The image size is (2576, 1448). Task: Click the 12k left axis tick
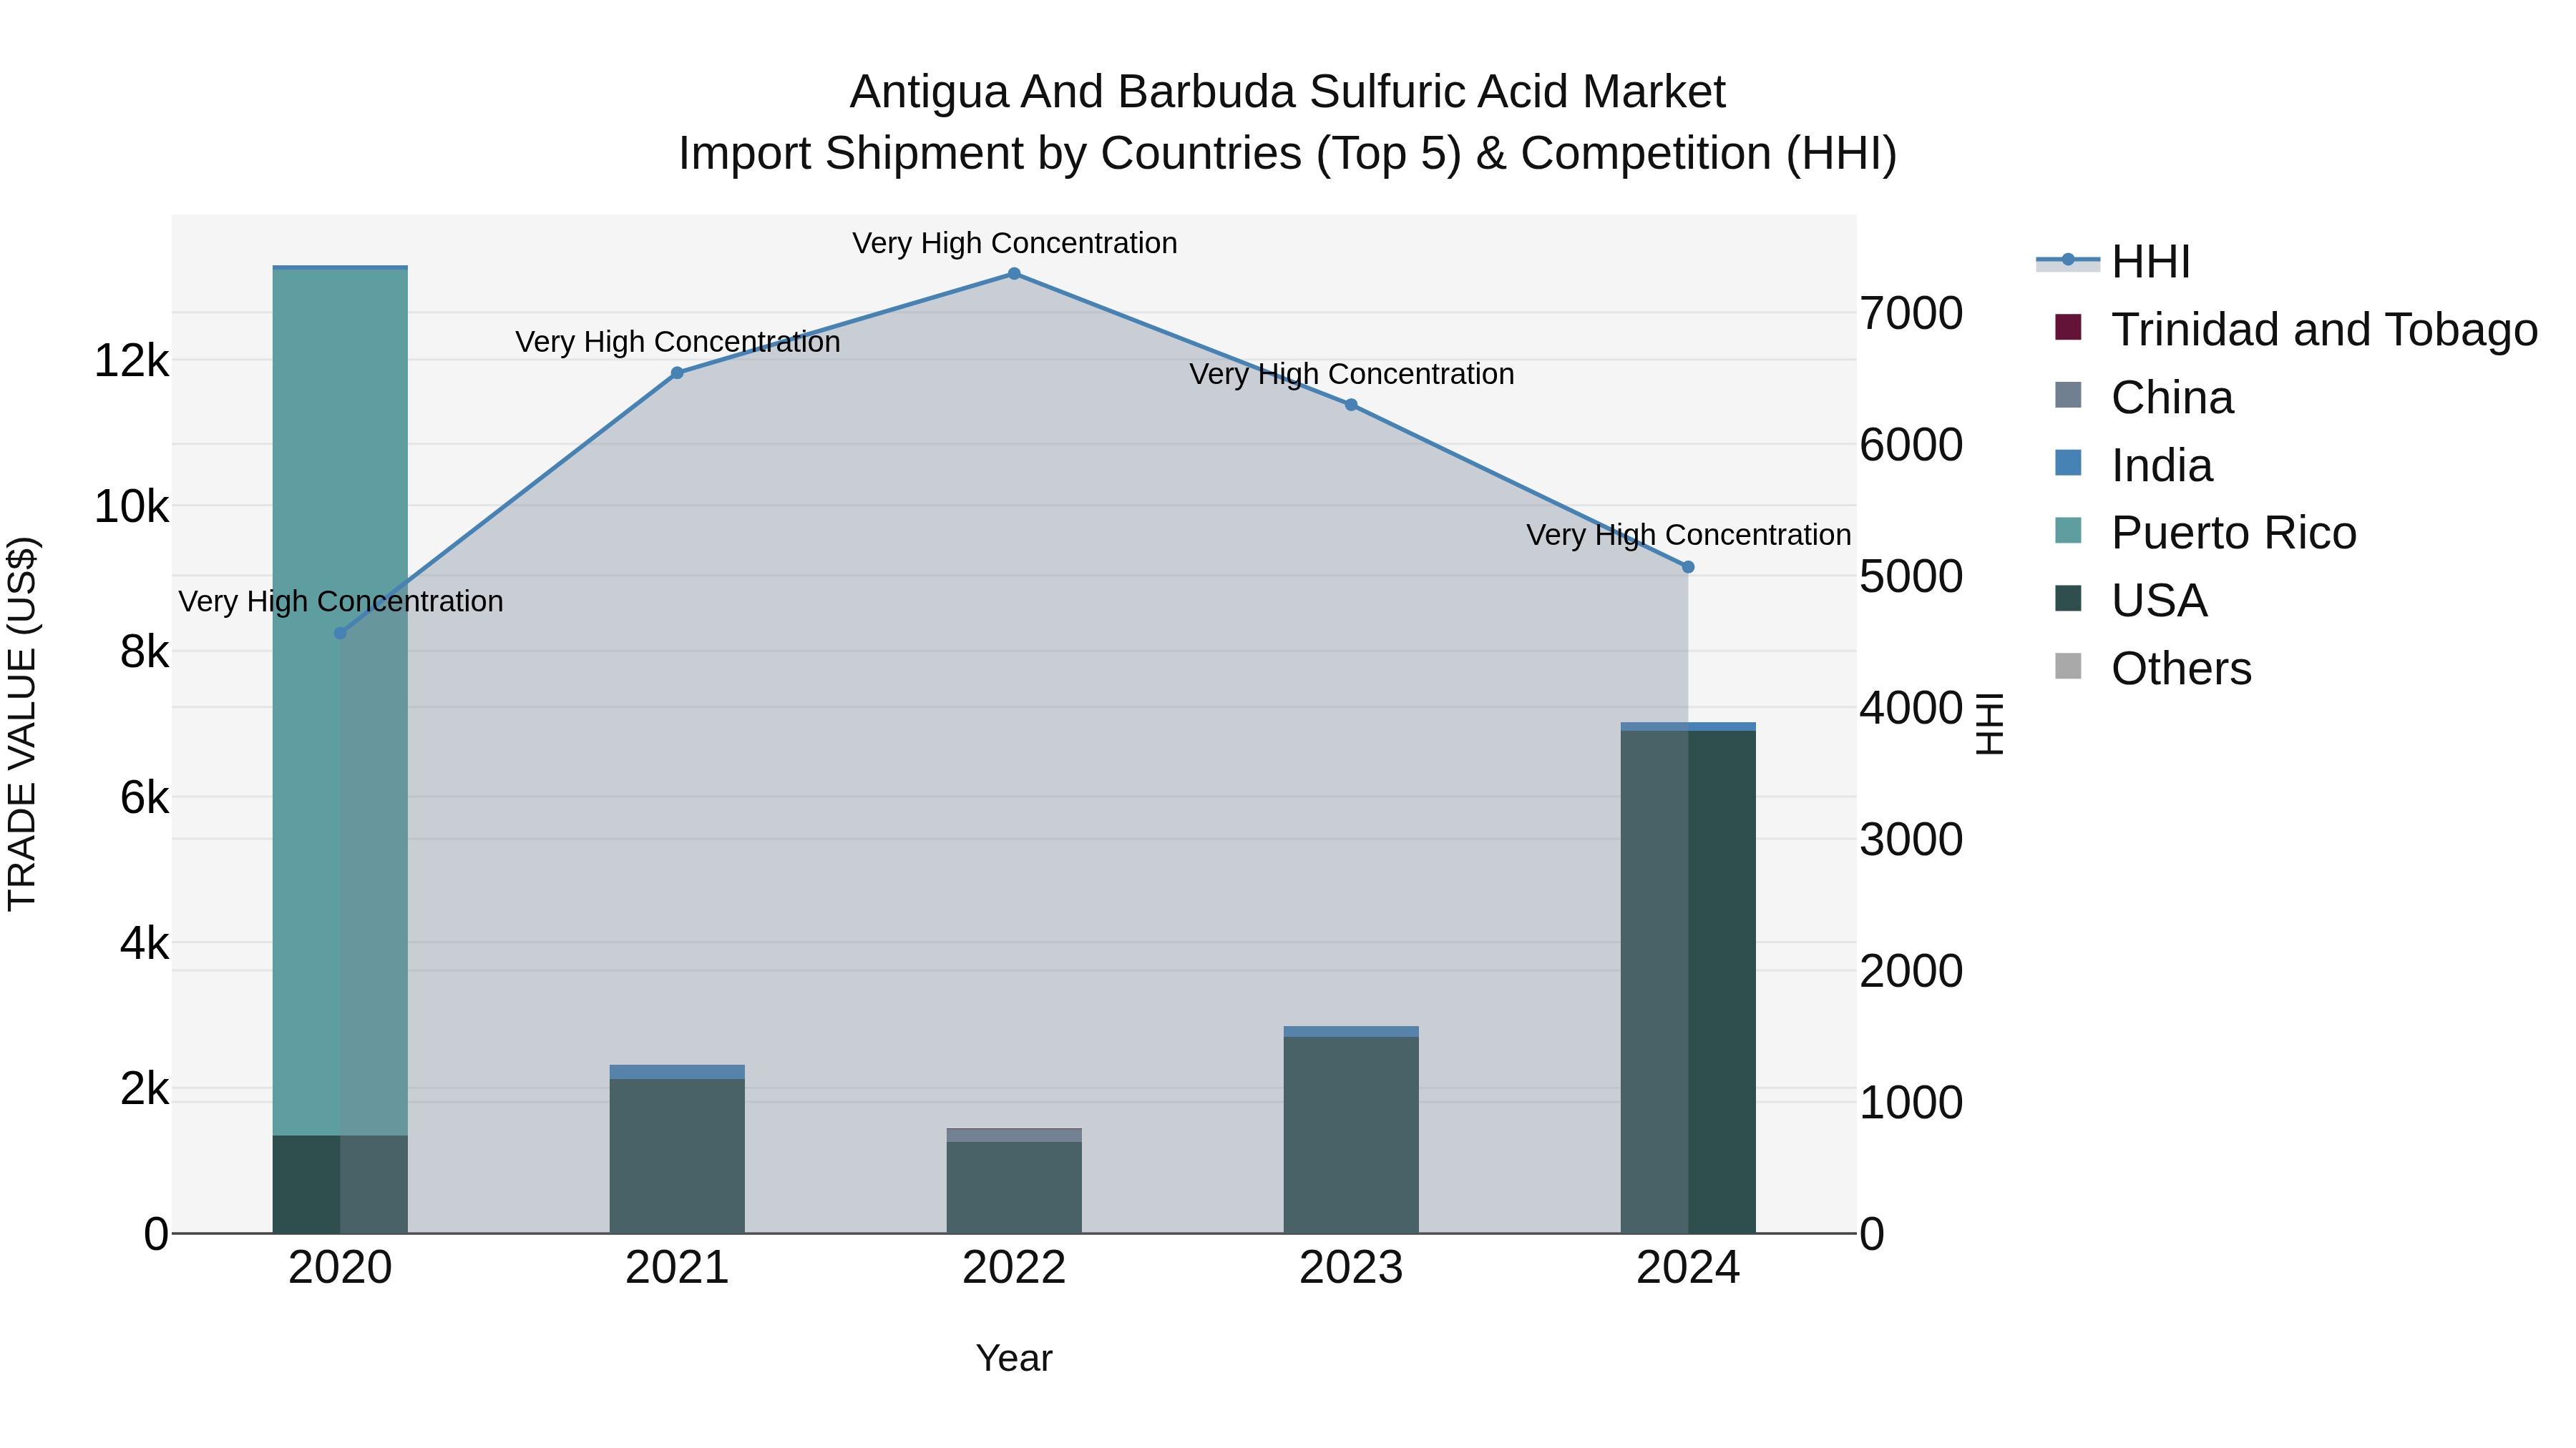(x=131, y=361)
